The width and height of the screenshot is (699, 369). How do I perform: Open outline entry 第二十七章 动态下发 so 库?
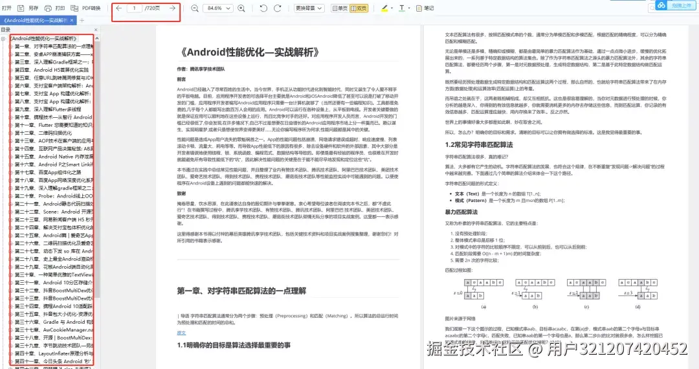click(x=54, y=251)
